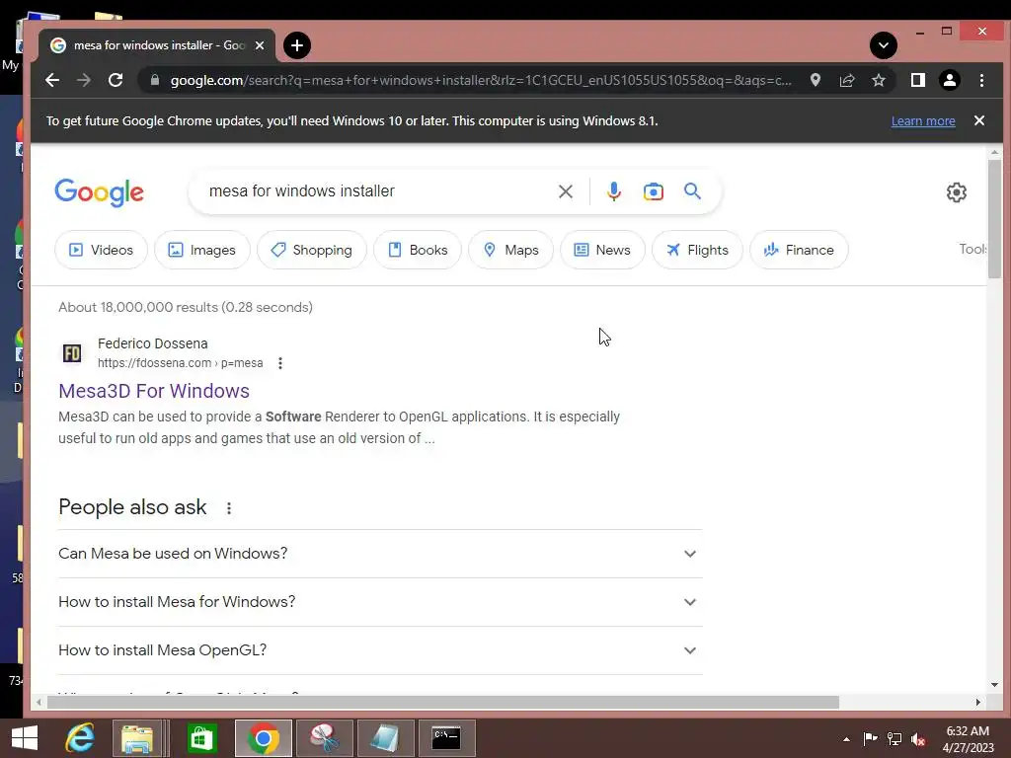Open the taskbar clock and date
The width and height of the screenshot is (1011, 758).
click(x=968, y=739)
